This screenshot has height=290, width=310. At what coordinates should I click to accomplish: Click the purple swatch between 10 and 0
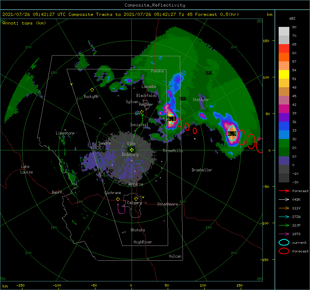pos(284,161)
